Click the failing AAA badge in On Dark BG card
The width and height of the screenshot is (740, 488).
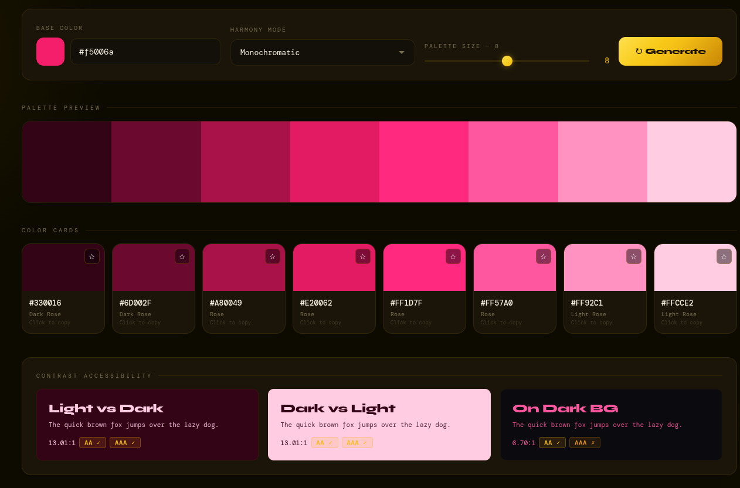585,443
